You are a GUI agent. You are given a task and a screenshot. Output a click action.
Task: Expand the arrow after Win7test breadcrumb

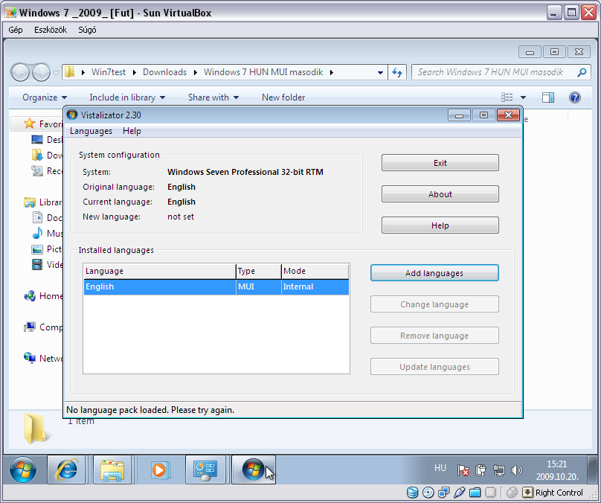tap(135, 72)
